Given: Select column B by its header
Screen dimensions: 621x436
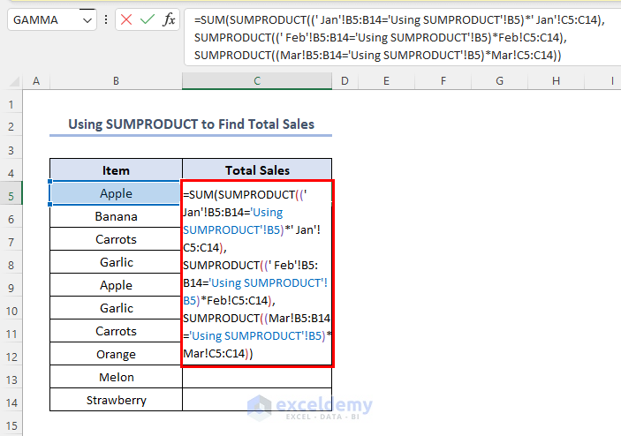Looking at the screenshot, I should click(x=116, y=81).
